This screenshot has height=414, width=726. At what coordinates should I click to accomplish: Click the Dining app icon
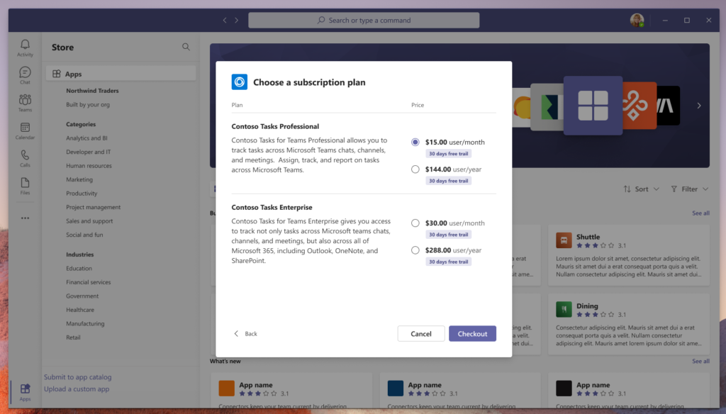point(564,309)
